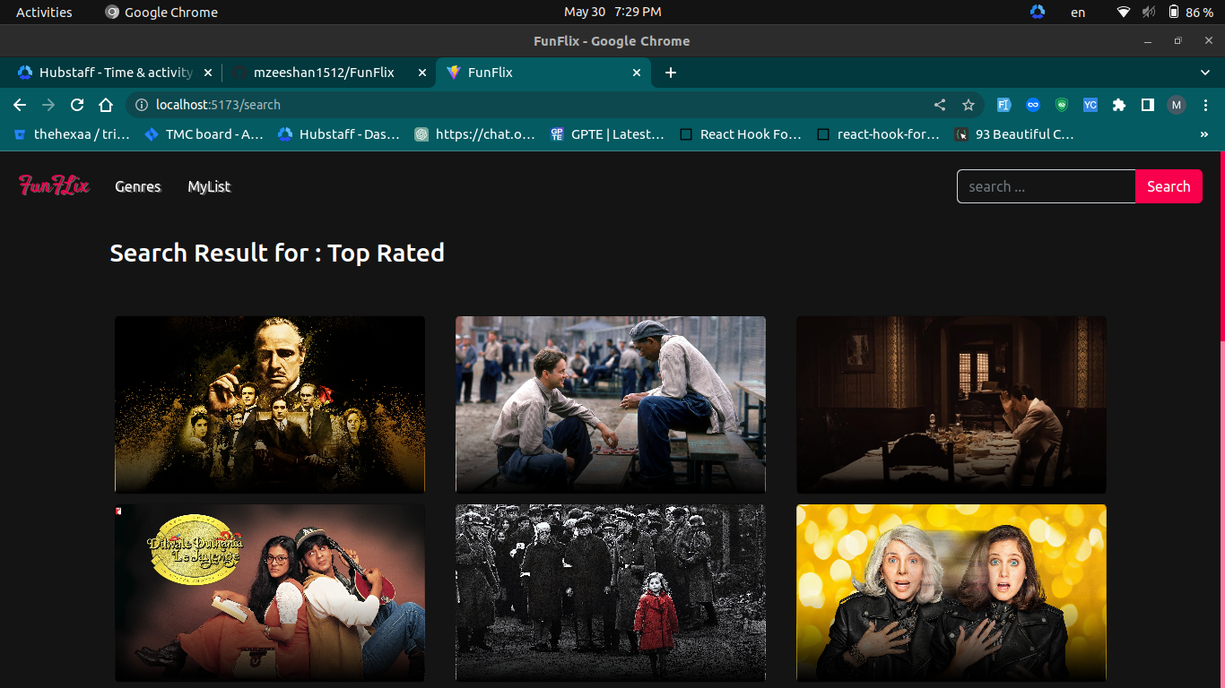Open the Genres menu
This screenshot has height=688, width=1225.
138,186
